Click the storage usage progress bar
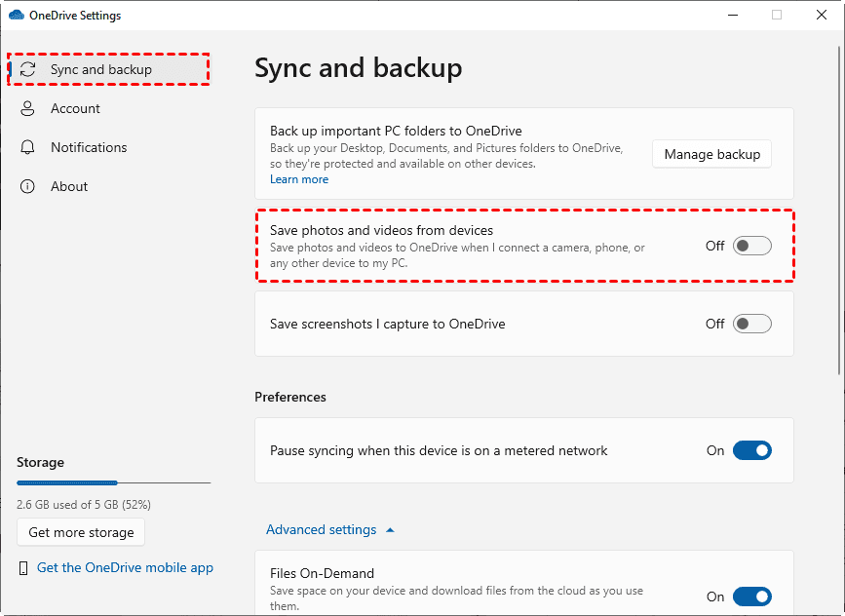This screenshot has height=616, width=845. point(113,482)
